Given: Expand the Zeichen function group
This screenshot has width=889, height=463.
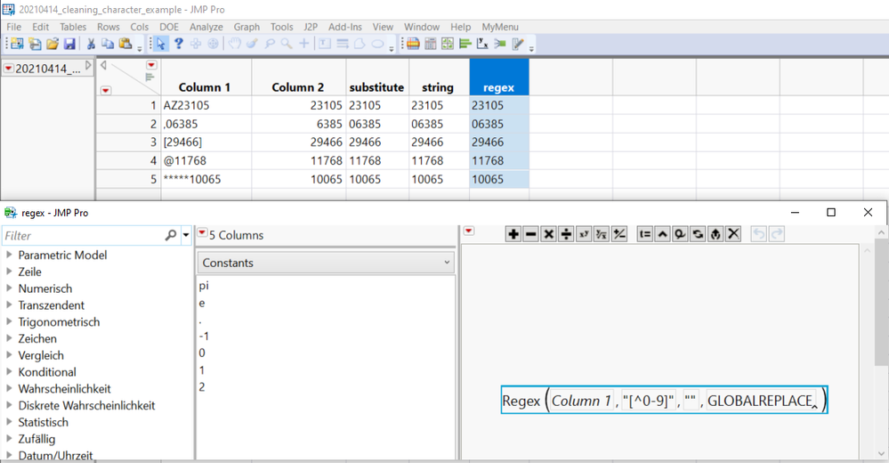Looking at the screenshot, I should click(x=9, y=339).
